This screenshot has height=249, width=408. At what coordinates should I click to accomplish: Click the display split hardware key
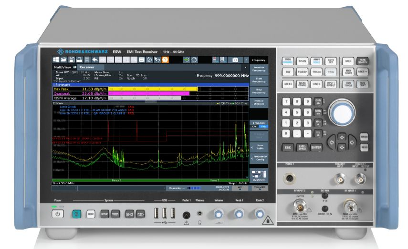click(130, 214)
